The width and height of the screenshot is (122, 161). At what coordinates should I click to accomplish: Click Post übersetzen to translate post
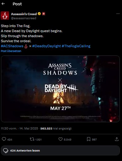[11, 51]
